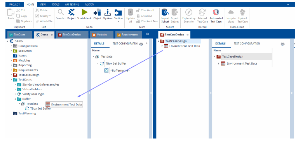Collapse the ribbon with top-right chevron
The height and width of the screenshot is (142, 298).
(288, 4)
